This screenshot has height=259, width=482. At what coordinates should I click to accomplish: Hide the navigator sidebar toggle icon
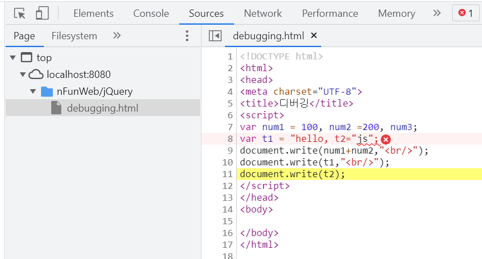tap(215, 36)
